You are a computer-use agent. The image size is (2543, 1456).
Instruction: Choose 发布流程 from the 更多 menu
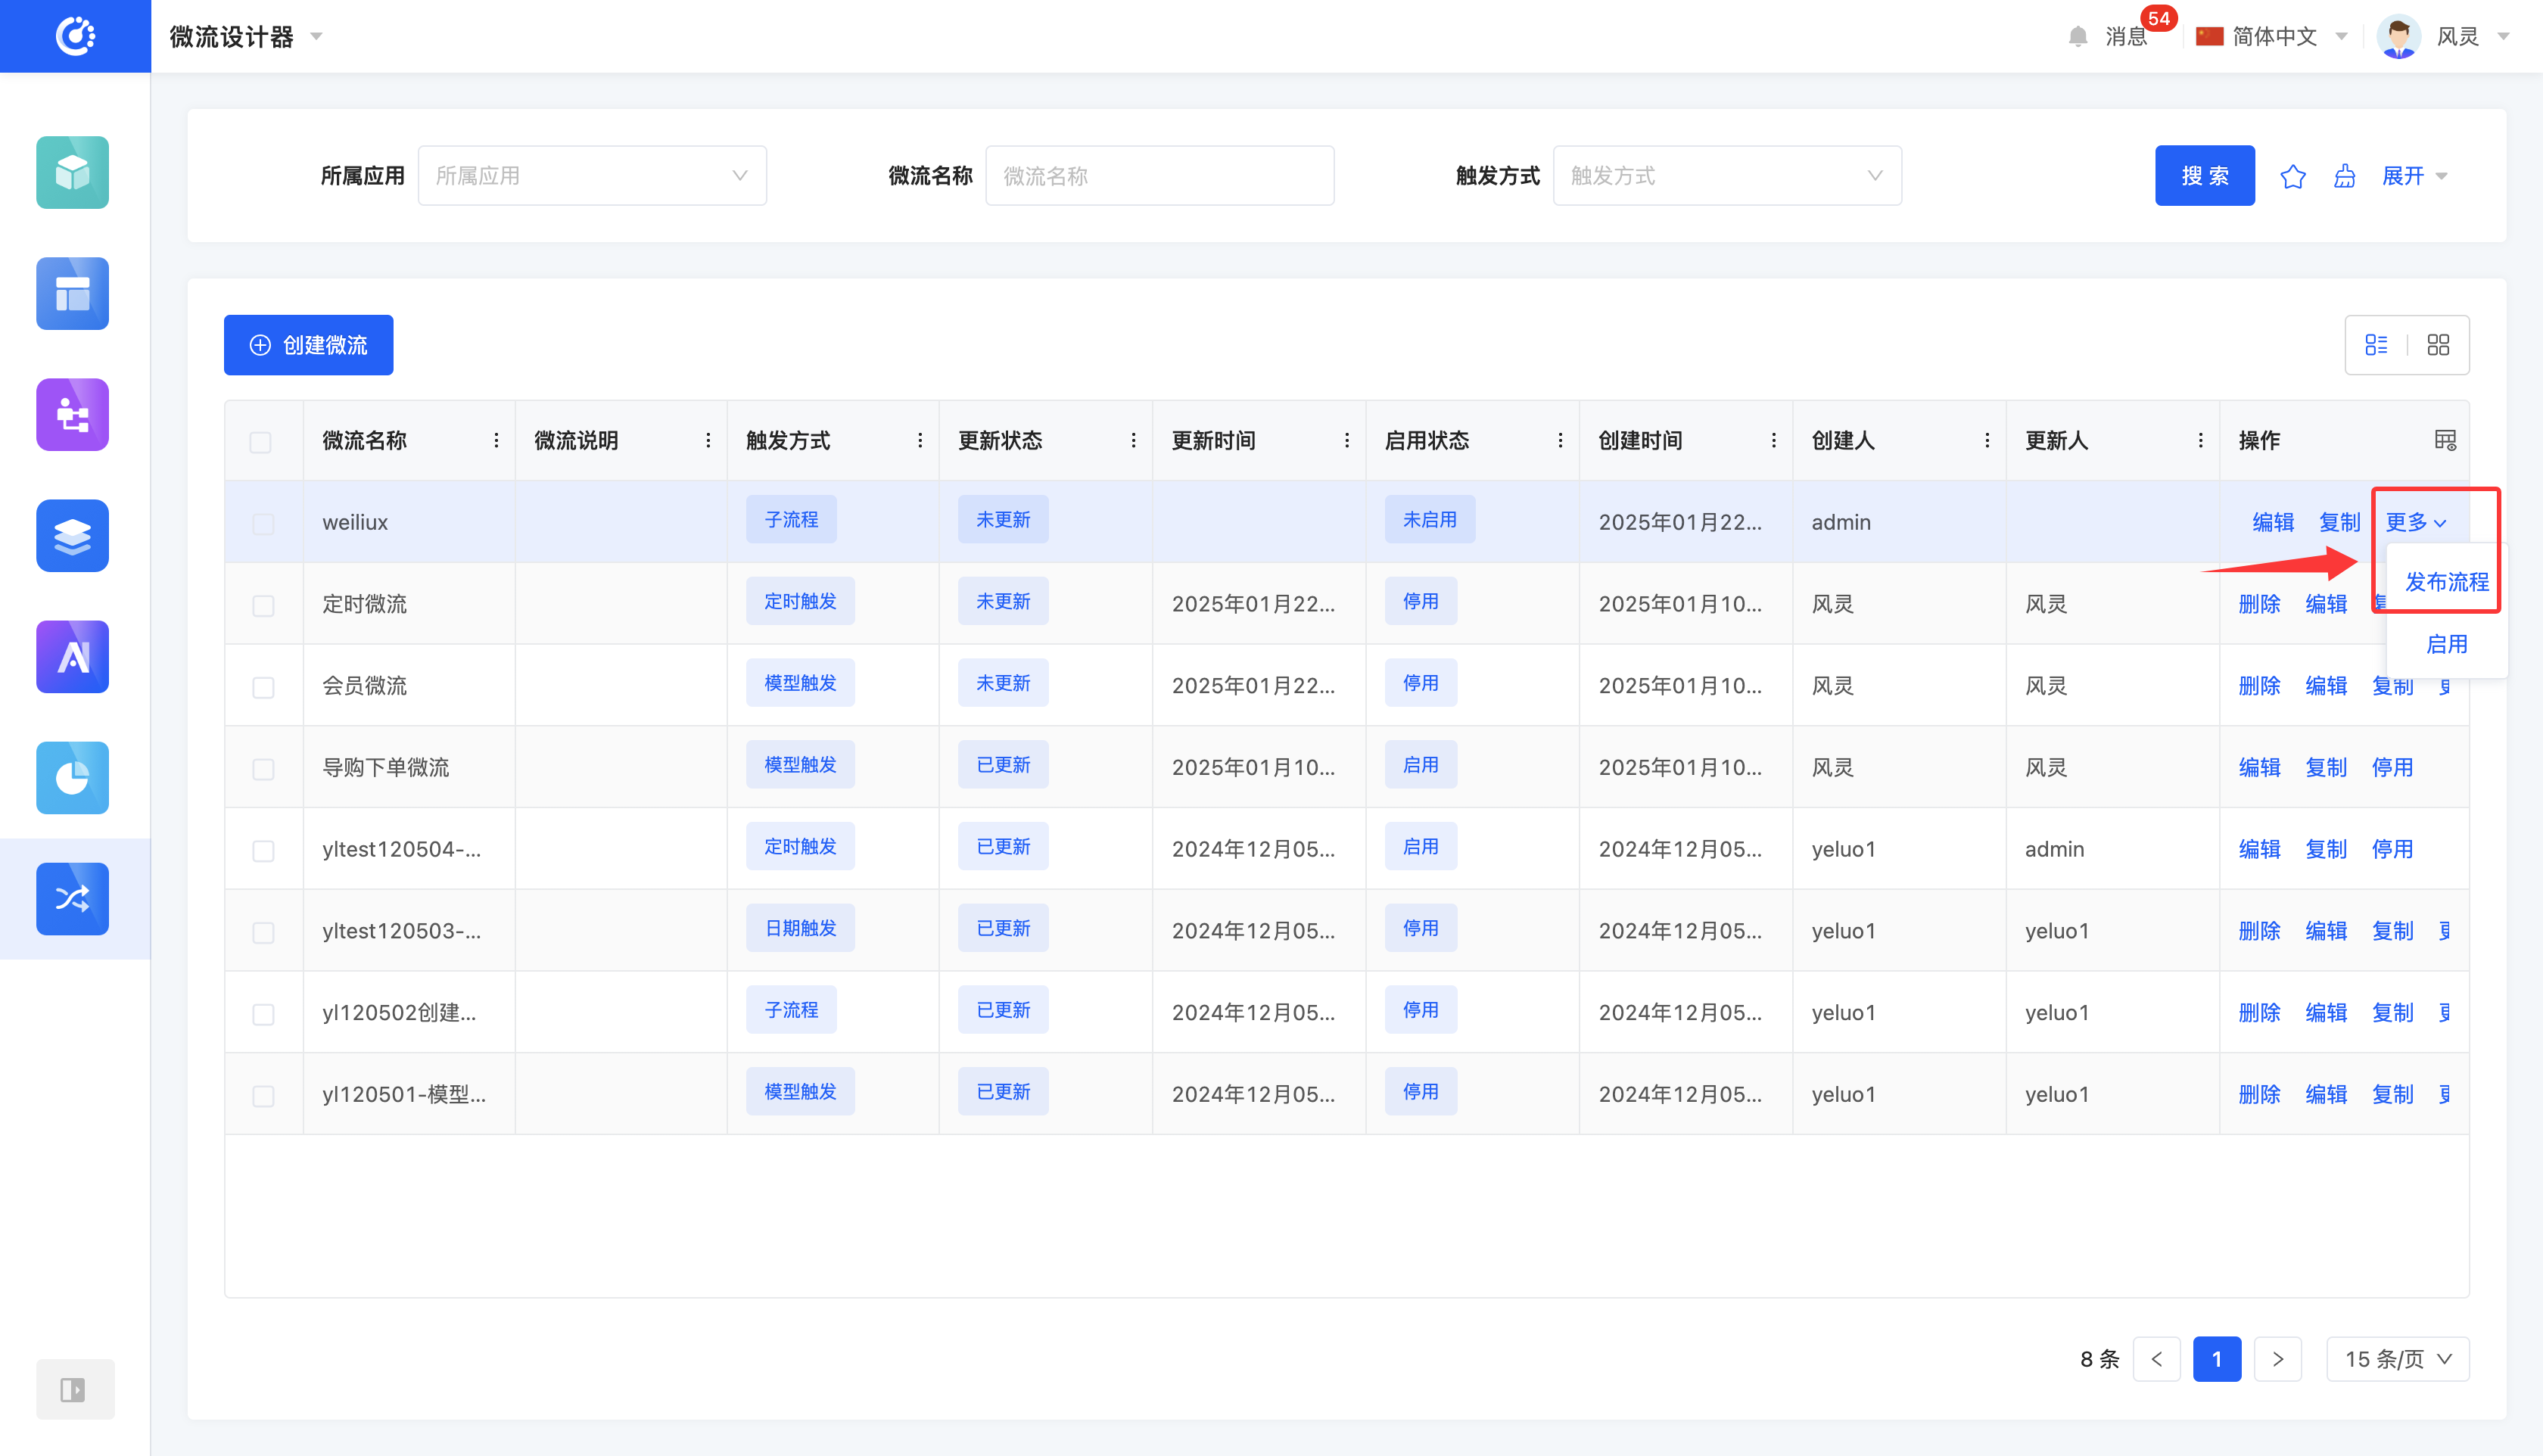coord(2446,582)
